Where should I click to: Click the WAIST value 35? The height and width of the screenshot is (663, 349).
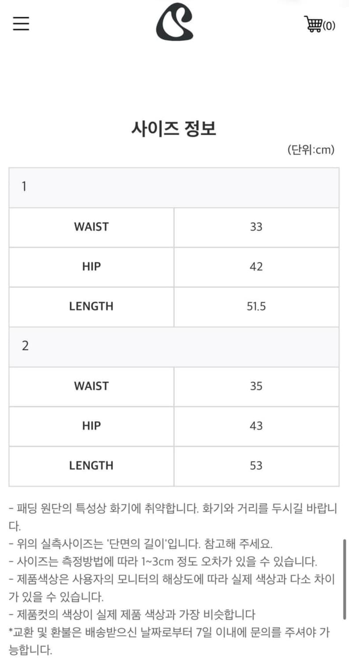[x=256, y=386]
